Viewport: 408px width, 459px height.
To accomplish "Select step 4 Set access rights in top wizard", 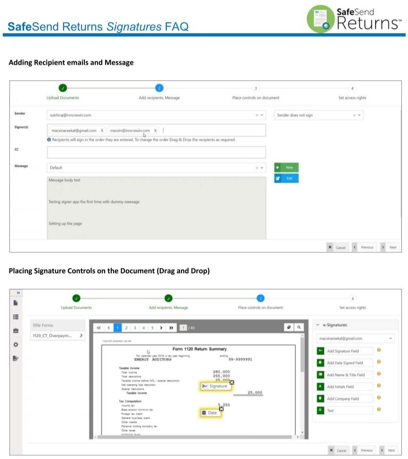I will point(352,88).
